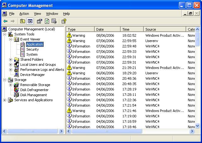Click the Export List toolbar icon
The width and height of the screenshot is (202, 143).
click(54, 21)
